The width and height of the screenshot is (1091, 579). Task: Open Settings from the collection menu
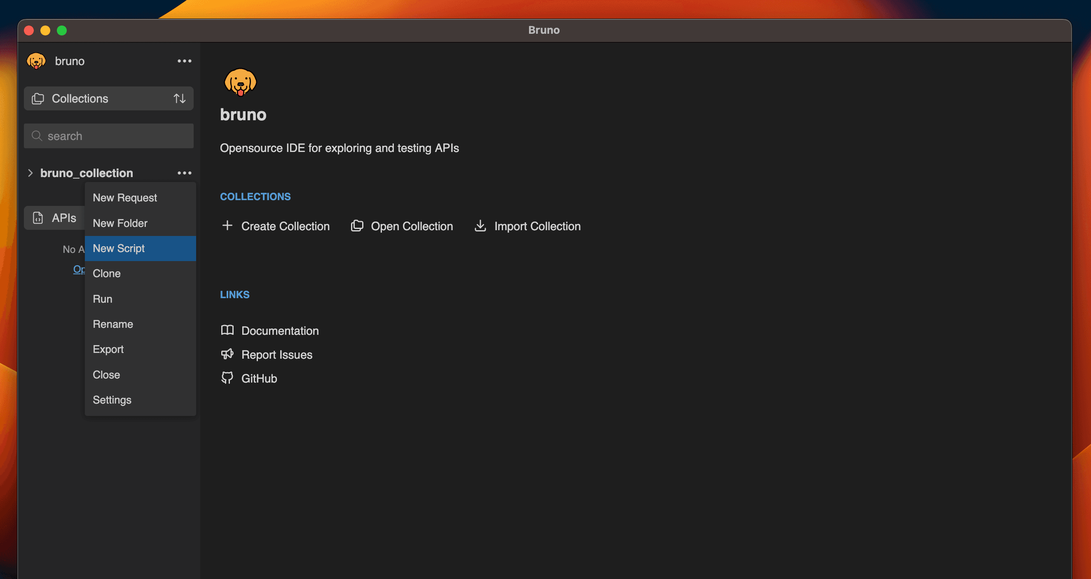[x=112, y=400]
